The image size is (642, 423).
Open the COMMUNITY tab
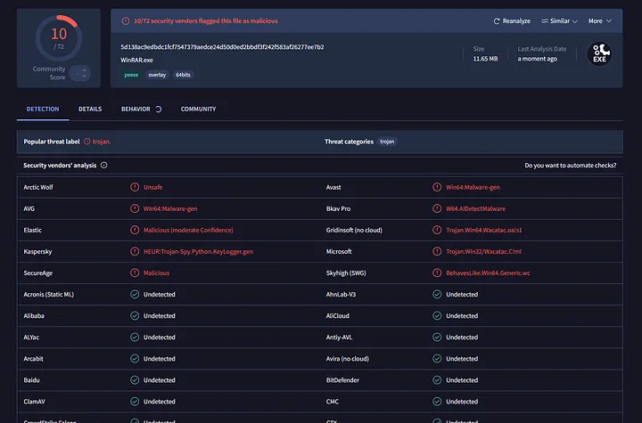(x=198, y=110)
